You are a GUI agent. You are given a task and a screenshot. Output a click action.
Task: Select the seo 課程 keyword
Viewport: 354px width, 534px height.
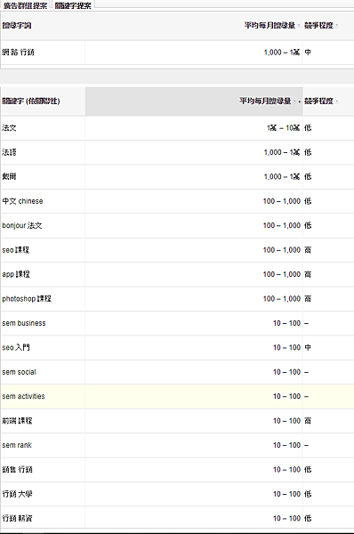coord(16,250)
